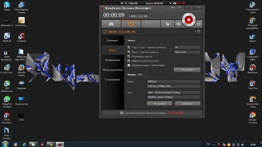Click the key registration icon in the title bar
The width and height of the screenshot is (262, 147).
[173, 7]
